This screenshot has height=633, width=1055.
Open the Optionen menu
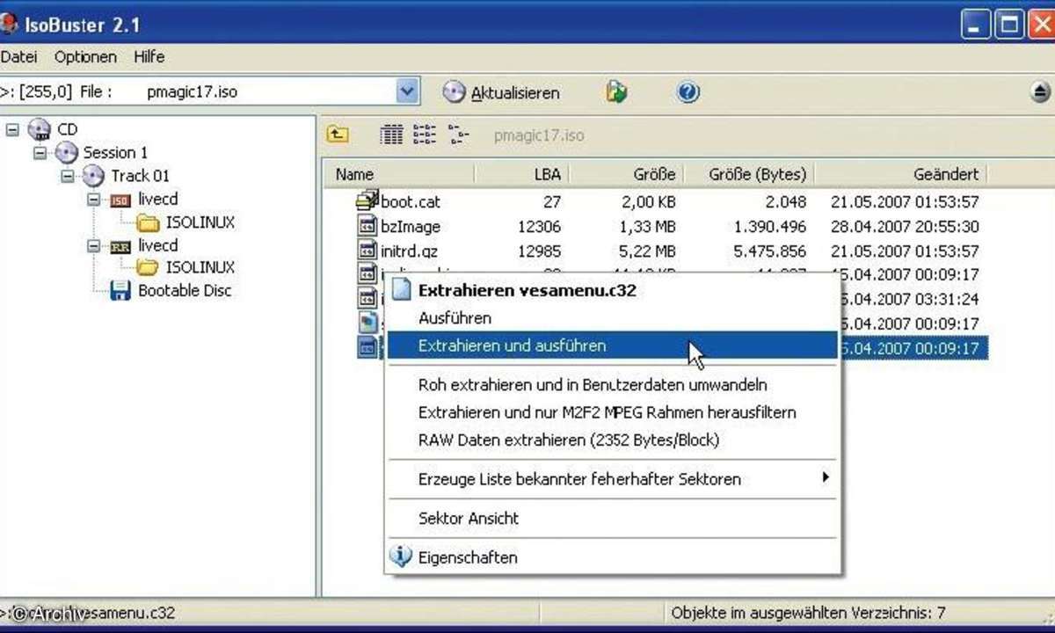click(85, 57)
